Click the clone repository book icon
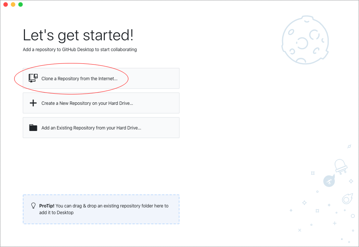Screen dimensions: 359x247 [x=33, y=78]
